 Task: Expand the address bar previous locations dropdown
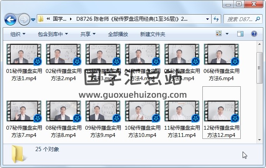(x=207, y=19)
